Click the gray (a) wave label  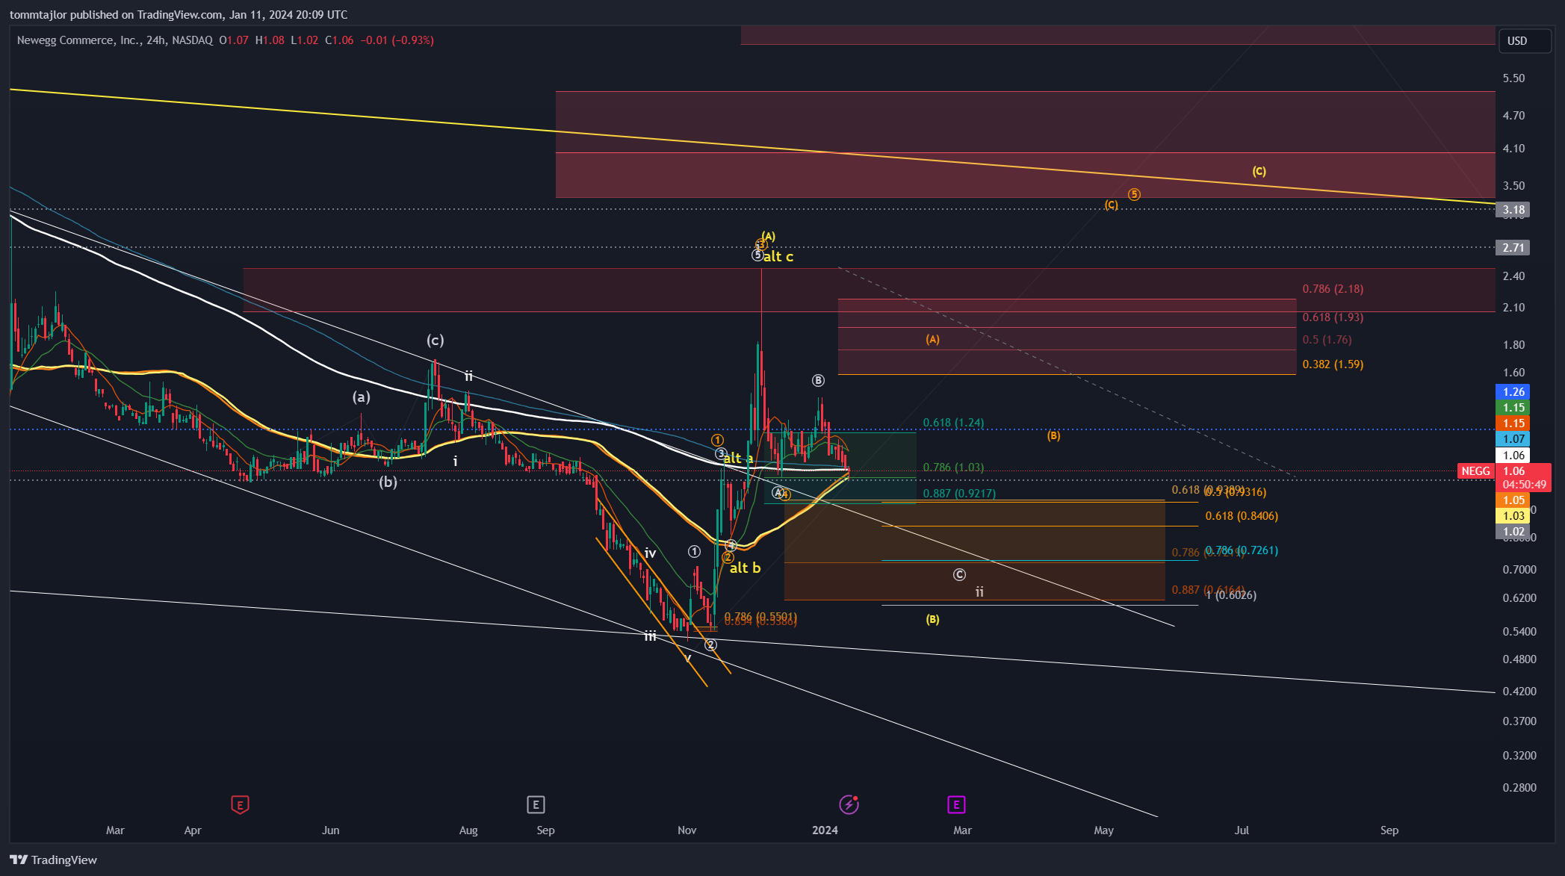(x=362, y=397)
